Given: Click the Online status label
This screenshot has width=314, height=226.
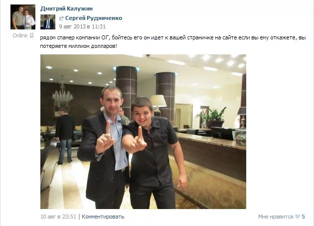Looking at the screenshot, I should (x=20, y=35).
